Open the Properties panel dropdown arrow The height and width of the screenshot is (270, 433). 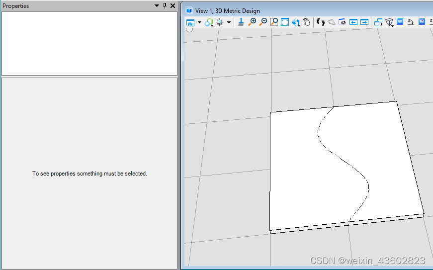pos(157,6)
